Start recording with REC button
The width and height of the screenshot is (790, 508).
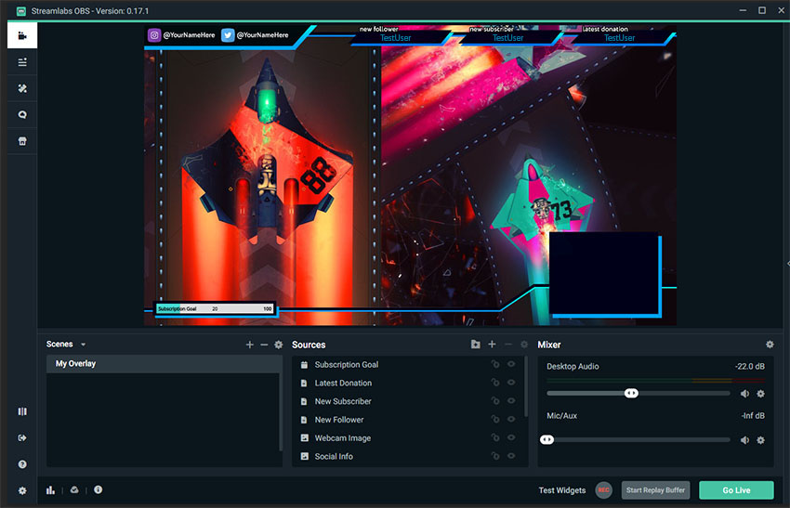pyautogui.click(x=603, y=489)
